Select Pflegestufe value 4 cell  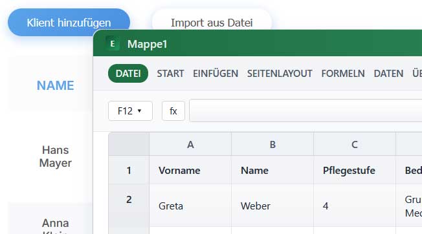[355, 206]
